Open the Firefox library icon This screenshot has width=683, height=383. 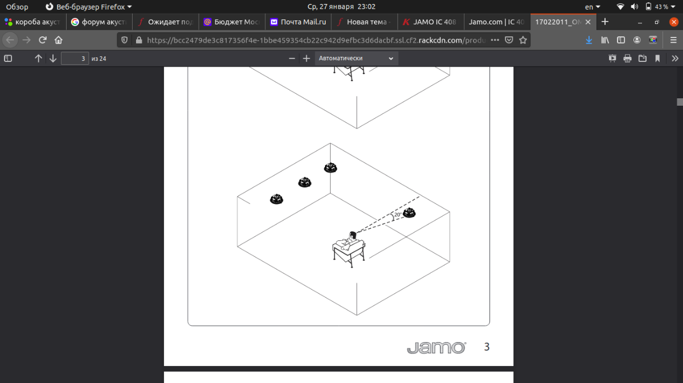tap(605, 40)
